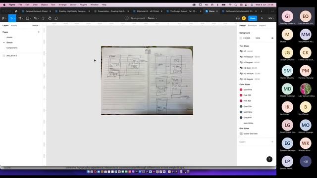Expand the Frame tool options arrow

[22, 18]
